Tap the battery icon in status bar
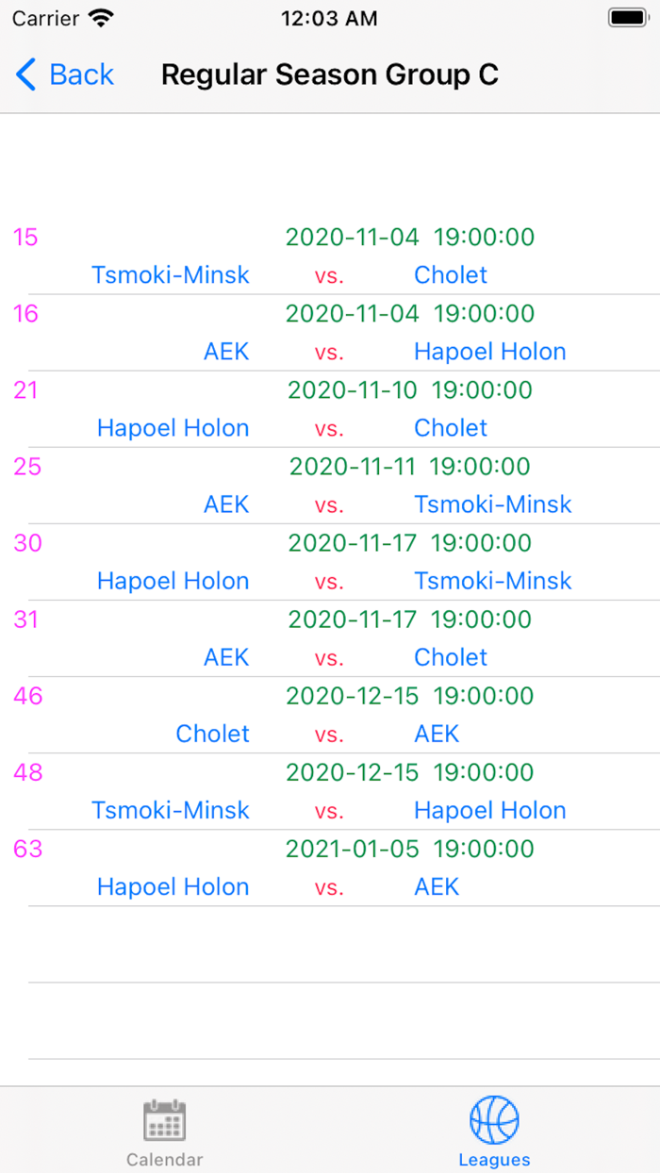The image size is (660, 1173). click(x=626, y=17)
